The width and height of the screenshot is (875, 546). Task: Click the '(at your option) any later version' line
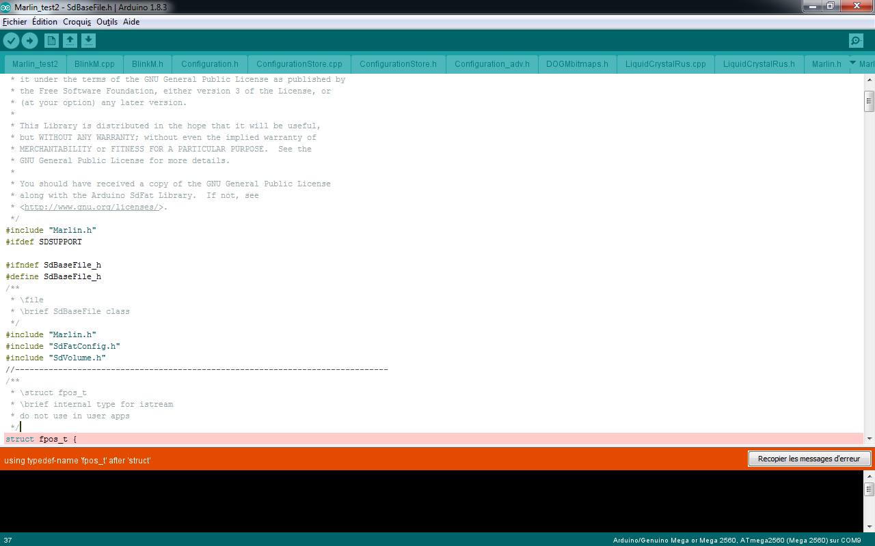(x=98, y=102)
